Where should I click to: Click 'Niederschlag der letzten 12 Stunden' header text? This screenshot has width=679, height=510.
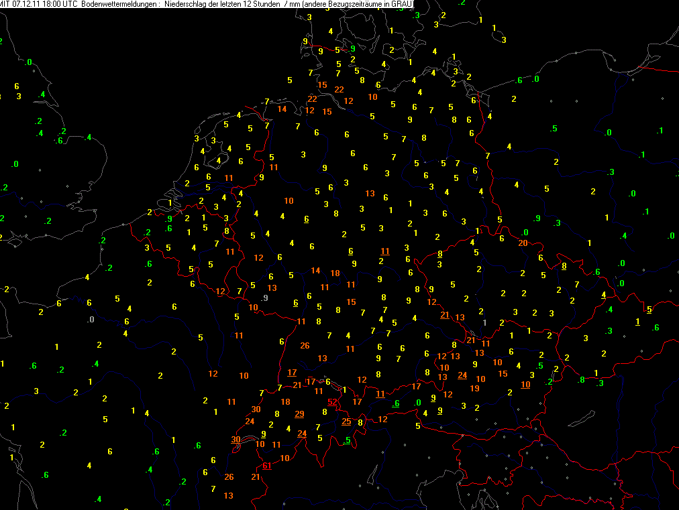pyautogui.click(x=222, y=5)
